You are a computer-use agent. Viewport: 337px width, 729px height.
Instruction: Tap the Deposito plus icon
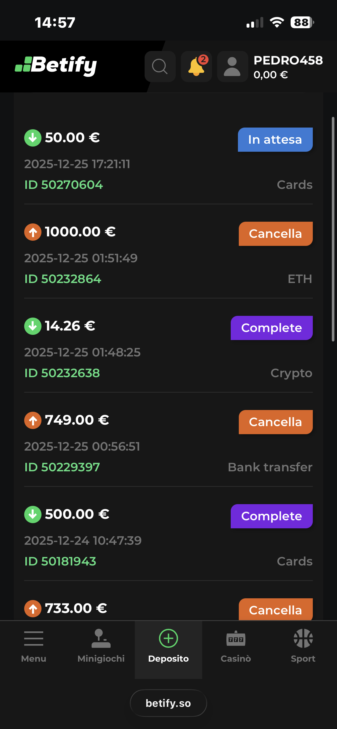pos(168,639)
